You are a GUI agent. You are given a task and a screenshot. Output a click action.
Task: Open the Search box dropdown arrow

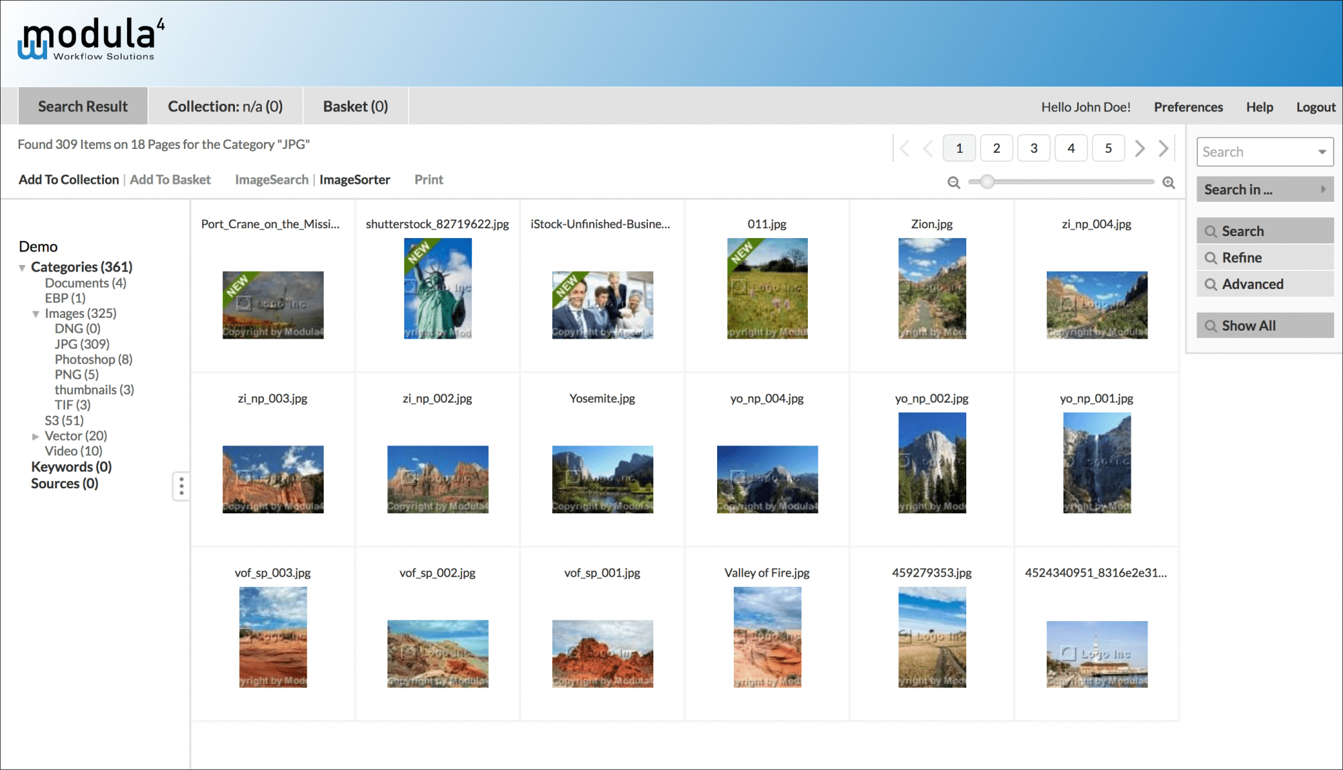[x=1322, y=152]
